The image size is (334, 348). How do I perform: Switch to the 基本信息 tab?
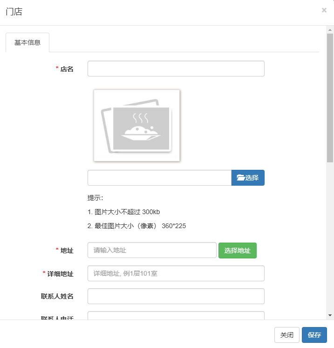point(27,42)
